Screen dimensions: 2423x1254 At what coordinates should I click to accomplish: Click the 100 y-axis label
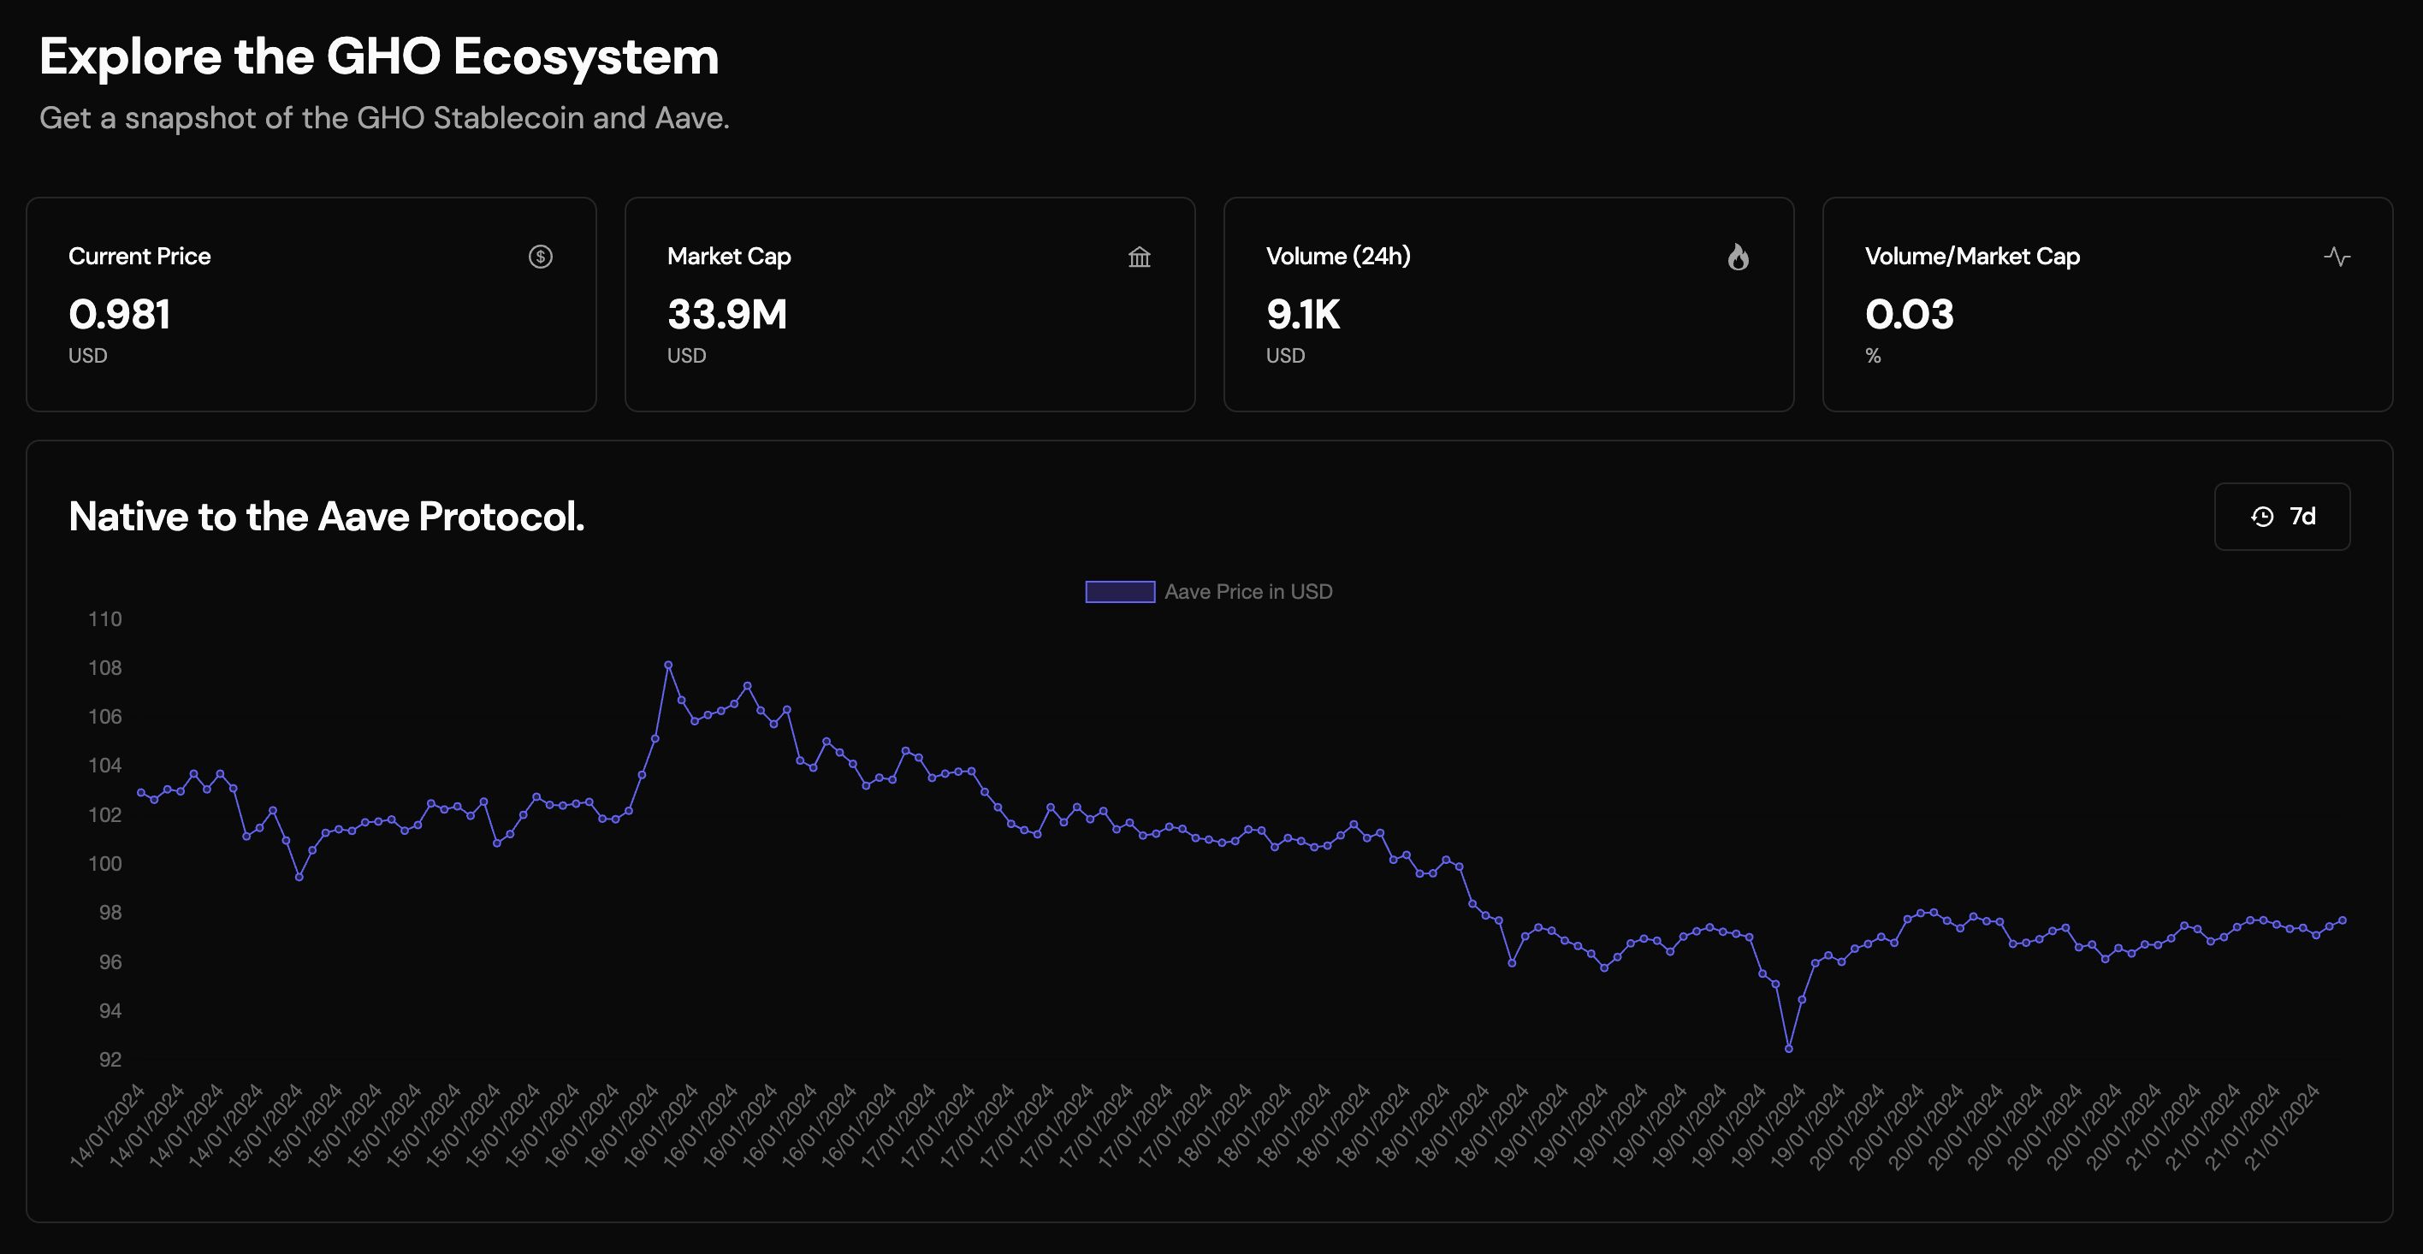pyautogui.click(x=105, y=864)
